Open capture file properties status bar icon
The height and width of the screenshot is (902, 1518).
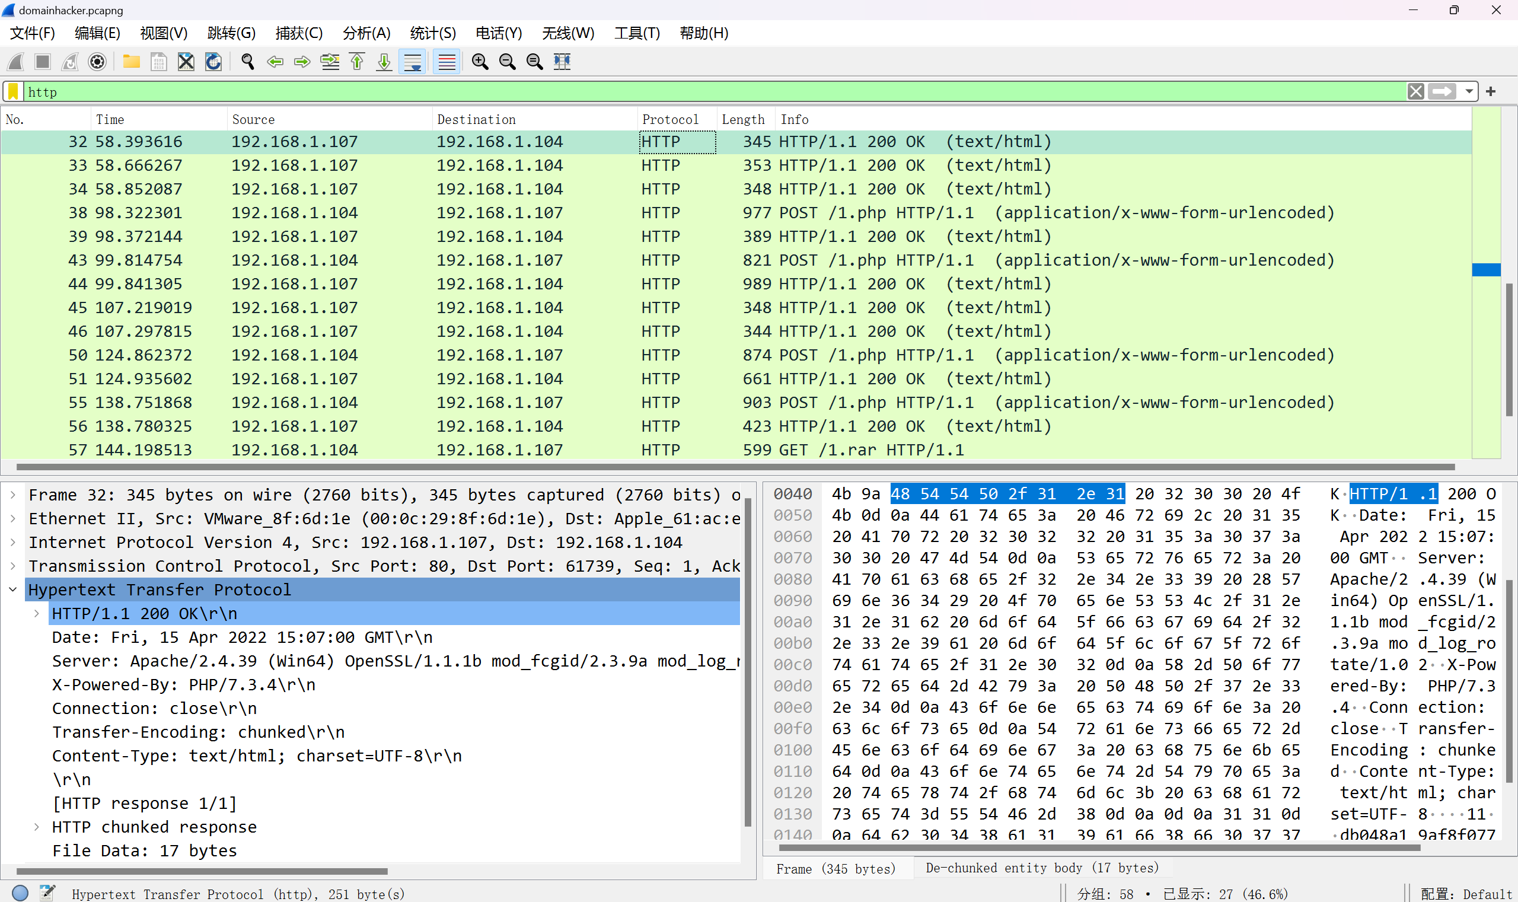[47, 893]
